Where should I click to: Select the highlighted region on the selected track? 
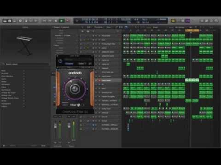pyautogui.click(x=192, y=80)
